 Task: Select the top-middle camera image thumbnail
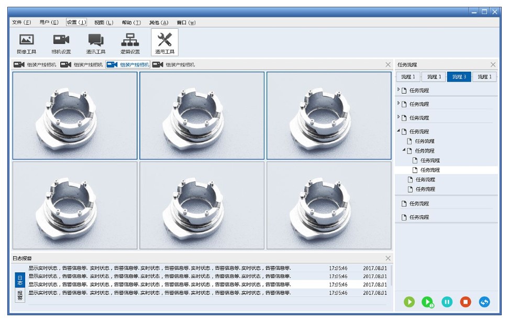click(x=202, y=115)
